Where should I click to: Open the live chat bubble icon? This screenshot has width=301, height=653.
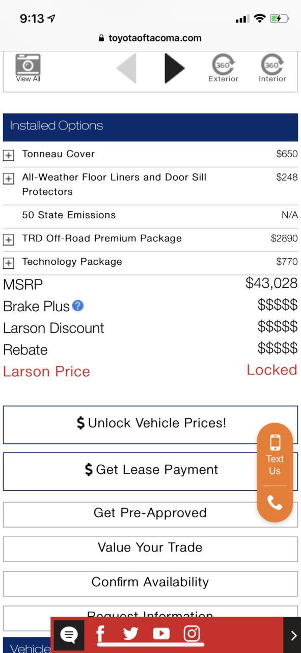click(69, 635)
